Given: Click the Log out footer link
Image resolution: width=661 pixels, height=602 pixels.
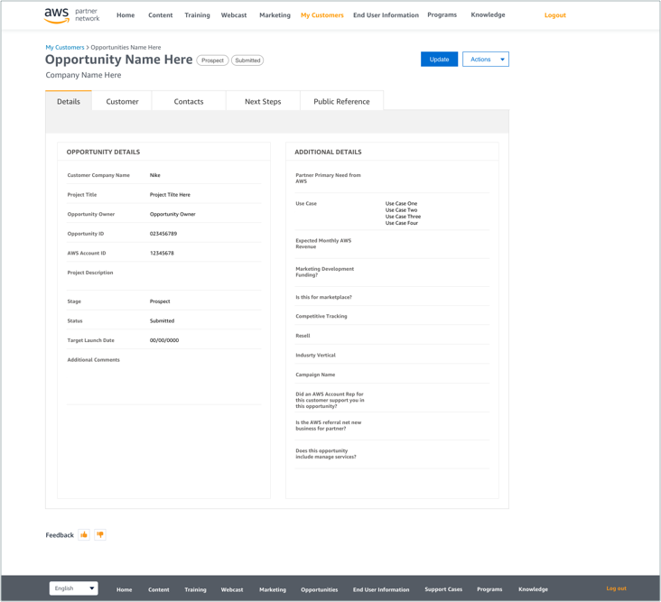Looking at the screenshot, I should 616,588.
